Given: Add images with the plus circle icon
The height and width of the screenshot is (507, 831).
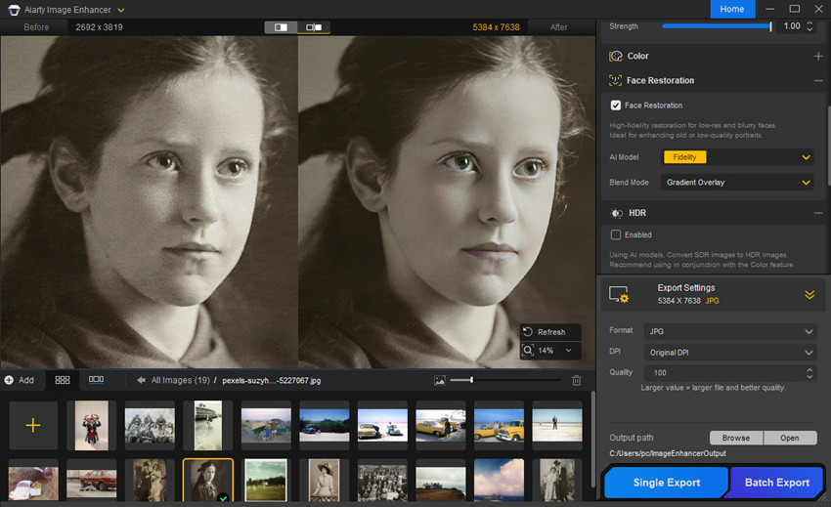Looking at the screenshot, I should (9, 380).
